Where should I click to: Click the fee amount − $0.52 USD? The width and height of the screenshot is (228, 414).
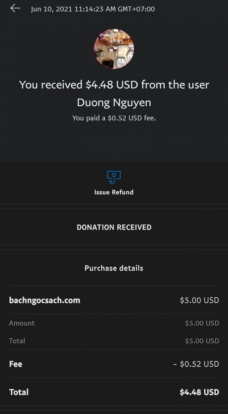pos(196,364)
